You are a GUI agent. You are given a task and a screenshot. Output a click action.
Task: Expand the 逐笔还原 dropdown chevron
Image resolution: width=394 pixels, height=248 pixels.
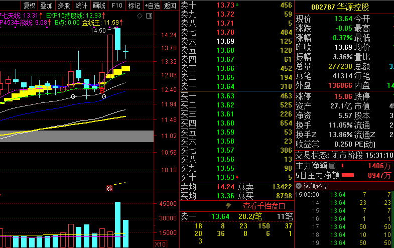coord(299,186)
